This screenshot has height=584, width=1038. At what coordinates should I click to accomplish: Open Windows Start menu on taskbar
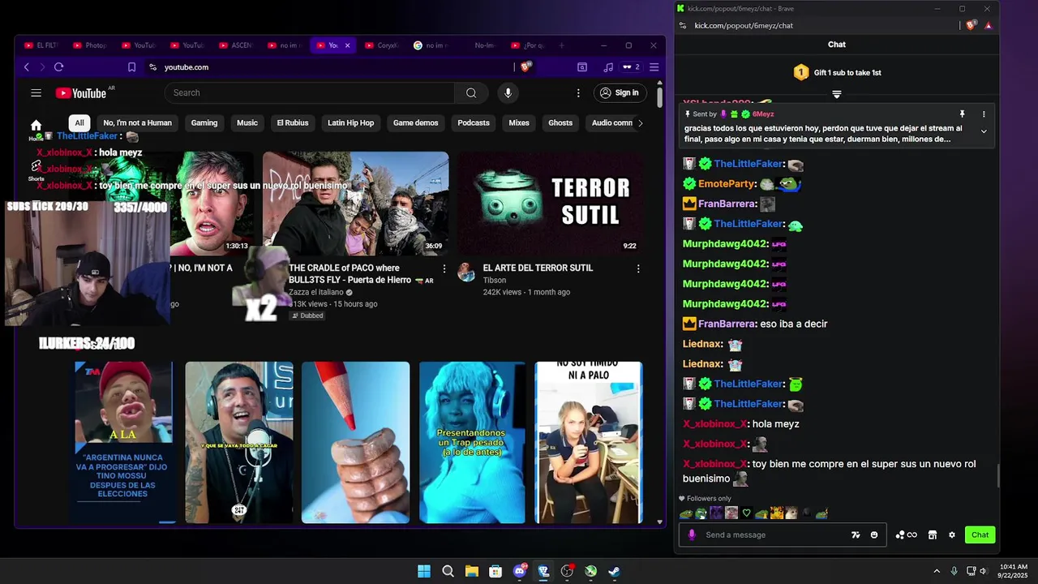pyautogui.click(x=424, y=572)
